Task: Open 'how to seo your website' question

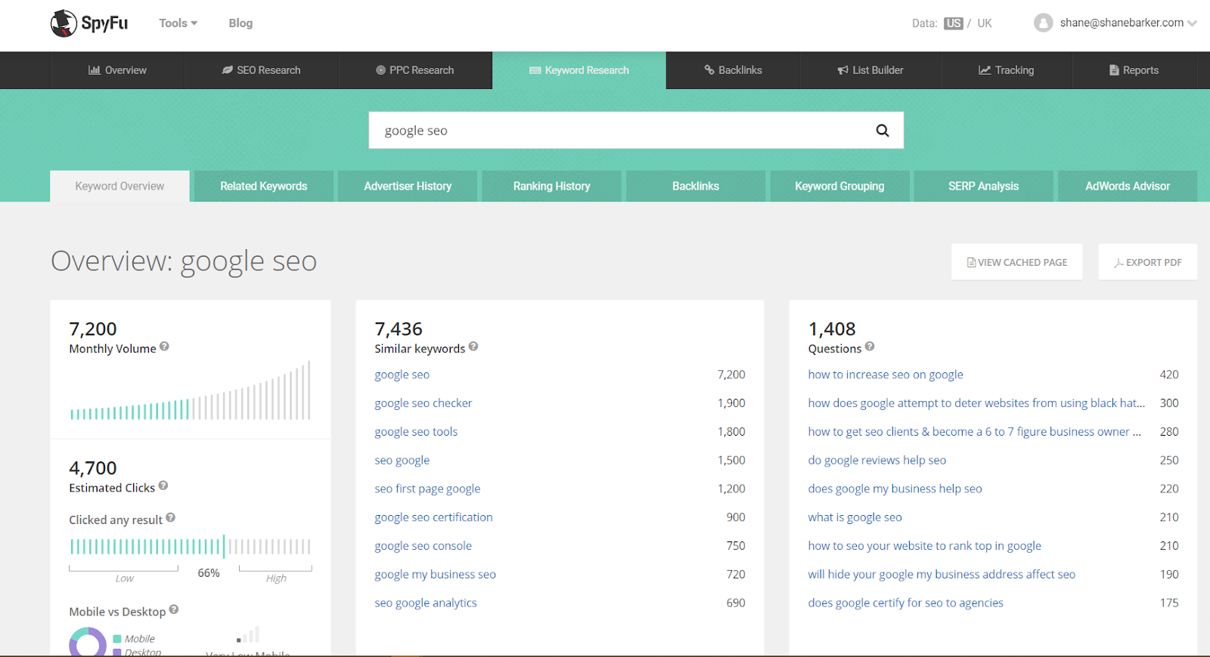Action: point(924,546)
